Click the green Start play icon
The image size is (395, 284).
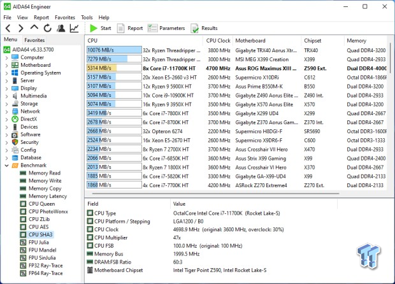94,28
